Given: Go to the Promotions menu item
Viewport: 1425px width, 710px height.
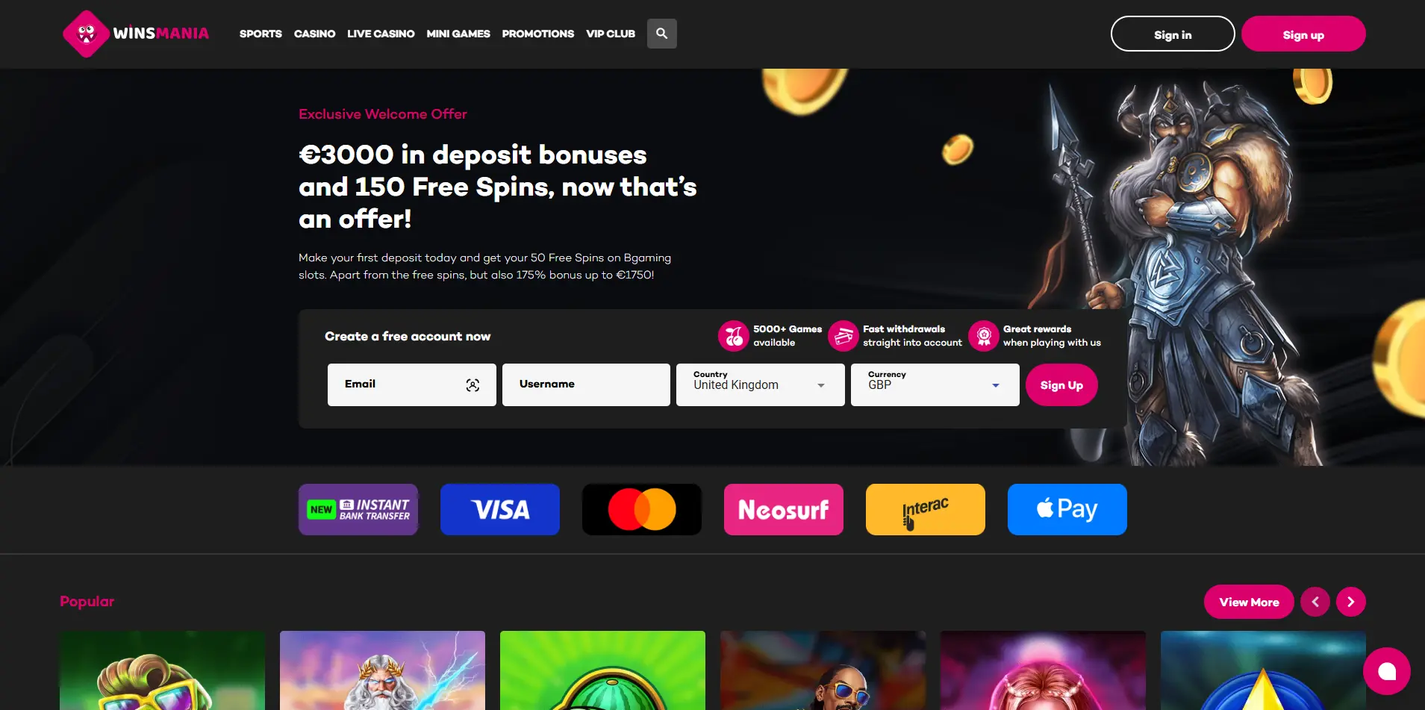Looking at the screenshot, I should (x=538, y=34).
